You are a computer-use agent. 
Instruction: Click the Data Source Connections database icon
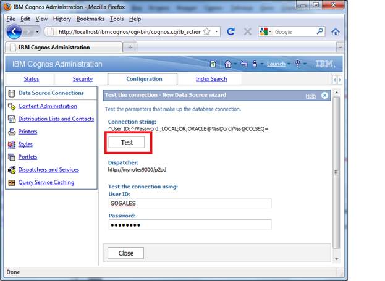[11, 93]
